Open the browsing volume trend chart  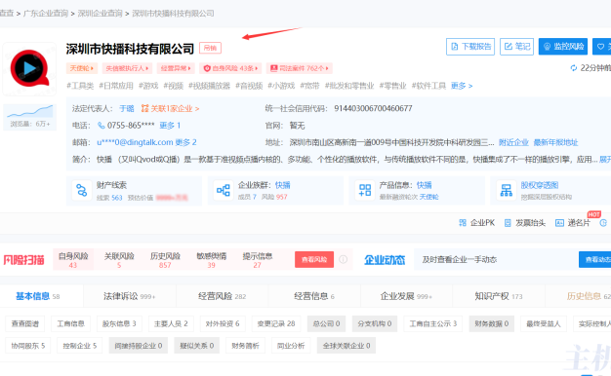pos(30,117)
